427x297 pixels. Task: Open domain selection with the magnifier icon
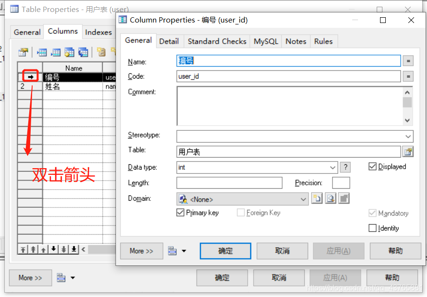coord(330,198)
